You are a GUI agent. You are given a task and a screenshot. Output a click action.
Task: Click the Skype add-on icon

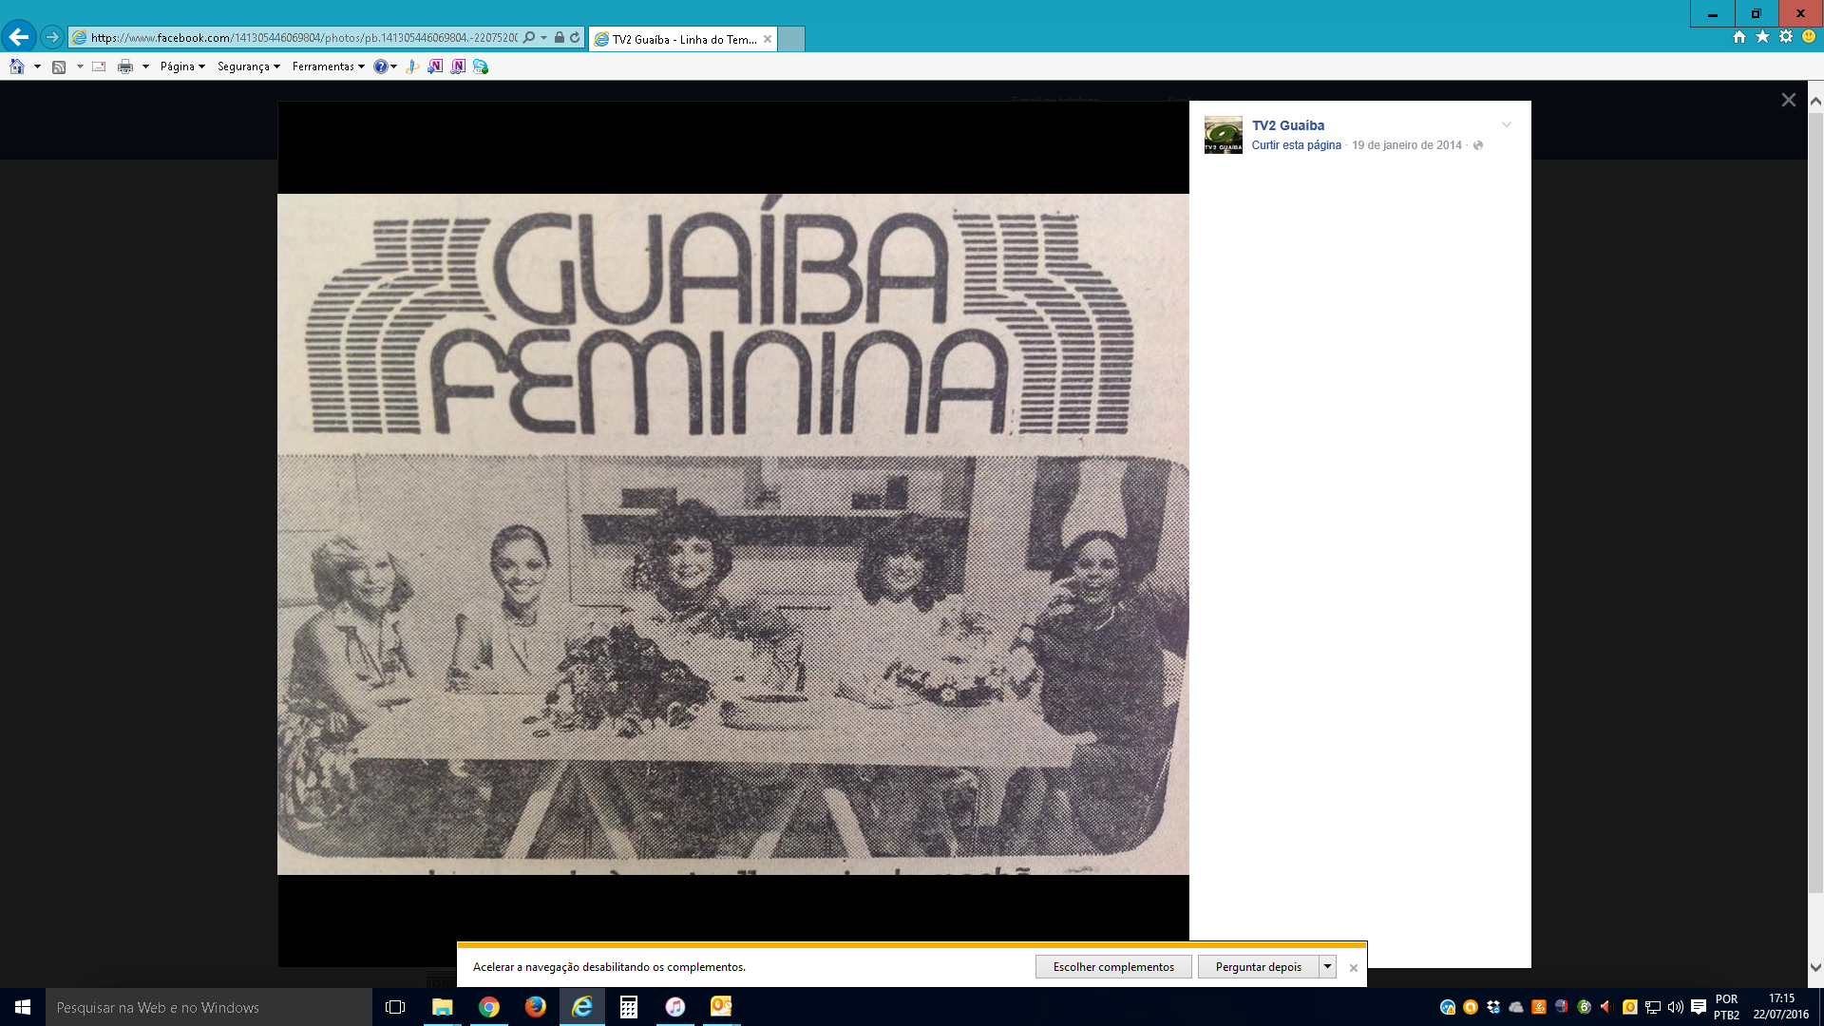[x=481, y=66]
